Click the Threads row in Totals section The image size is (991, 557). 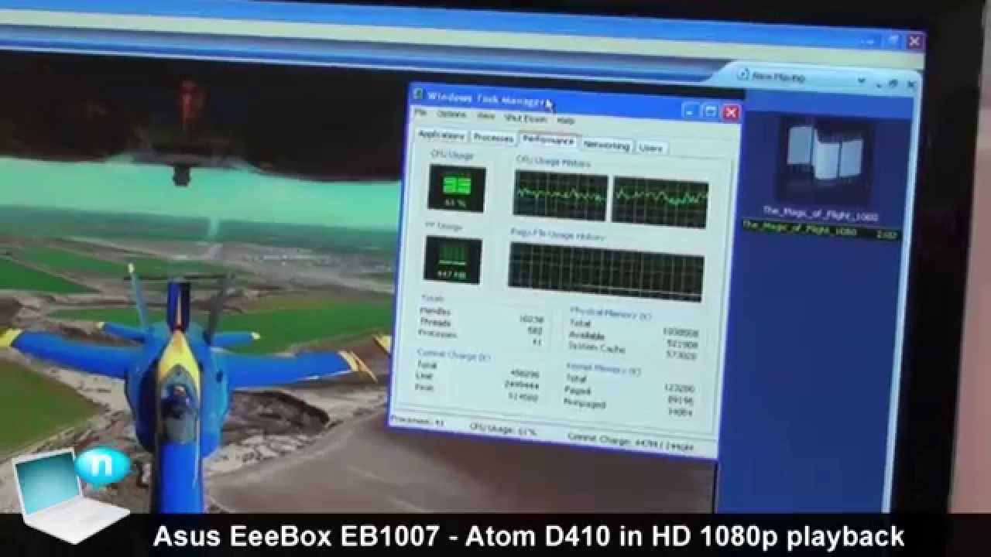(x=482, y=326)
